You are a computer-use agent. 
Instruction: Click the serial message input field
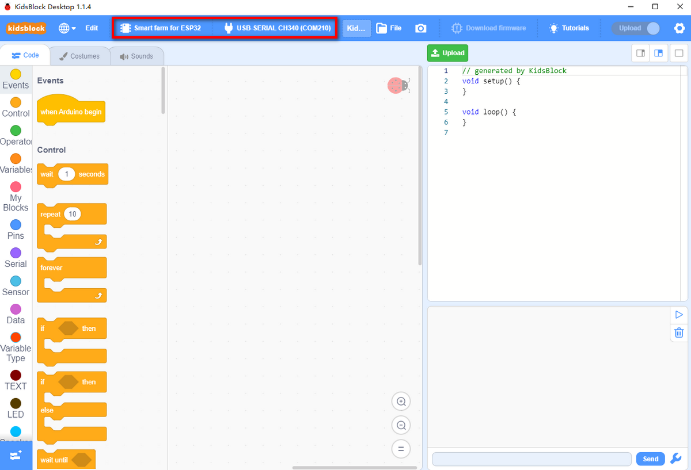531,459
